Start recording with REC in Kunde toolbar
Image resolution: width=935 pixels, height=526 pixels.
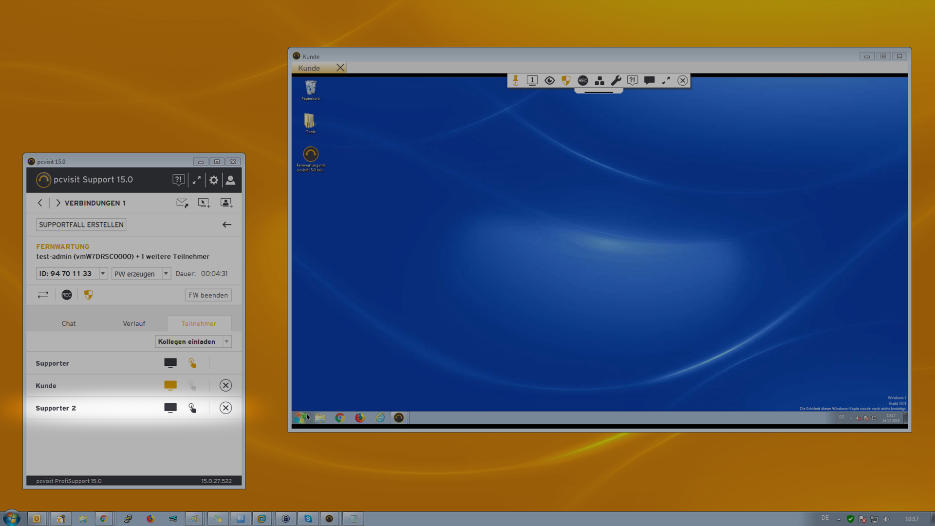583,80
